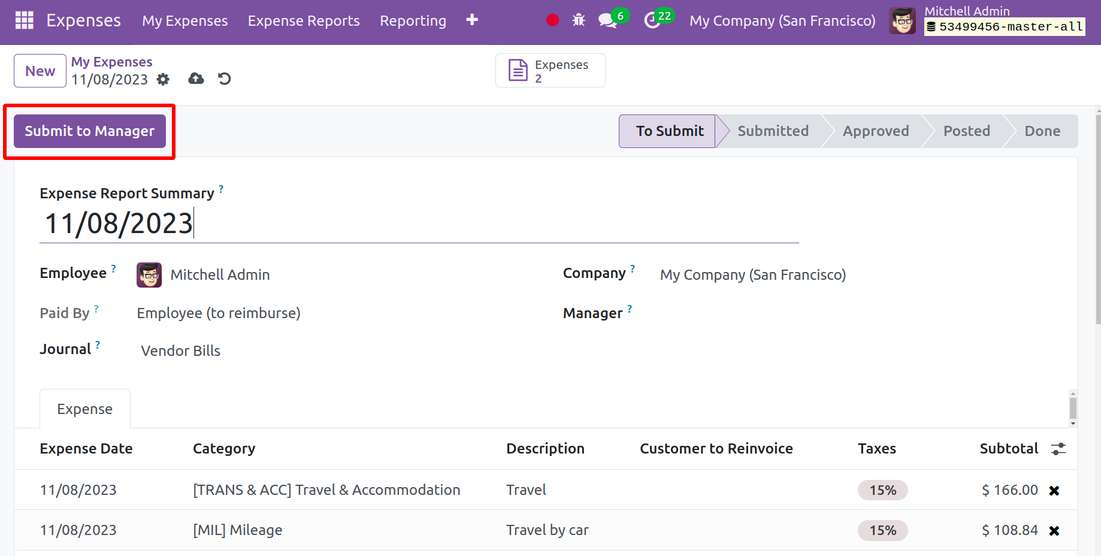Viewport: 1101px width, 556px height.
Task: Click the 53499456-master-all database label
Action: 1005,27
